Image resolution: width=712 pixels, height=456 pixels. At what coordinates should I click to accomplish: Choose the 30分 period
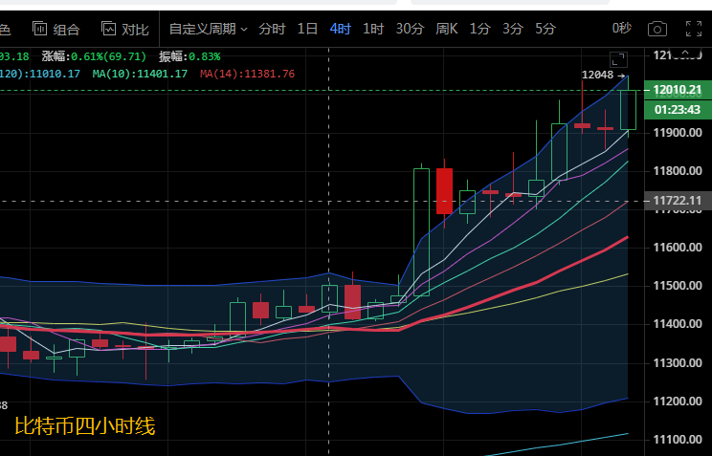click(410, 29)
